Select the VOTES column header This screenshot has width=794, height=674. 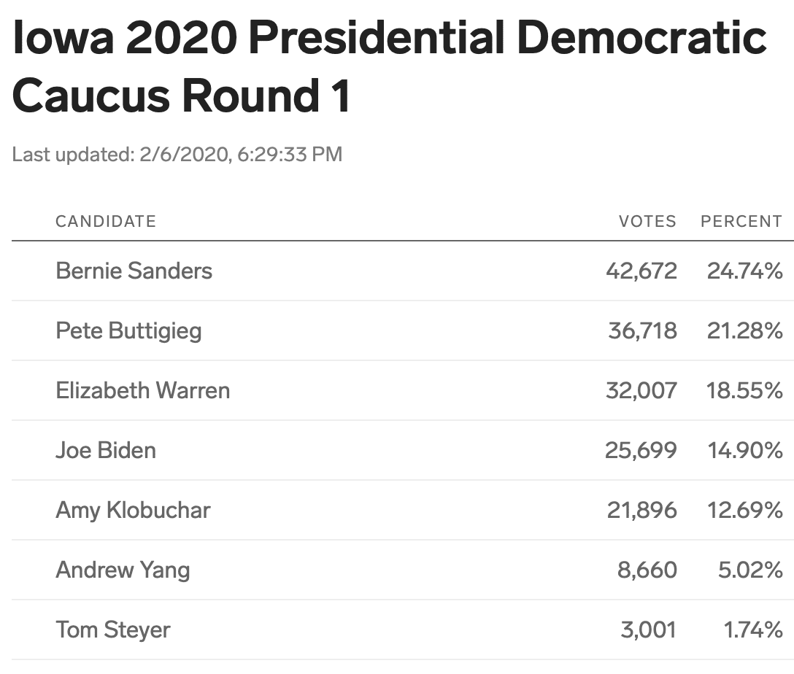tap(647, 221)
